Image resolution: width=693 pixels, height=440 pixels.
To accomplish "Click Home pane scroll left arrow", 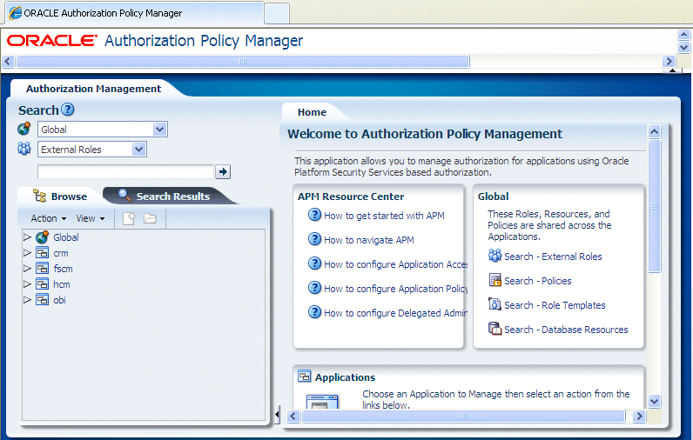I will [x=293, y=416].
